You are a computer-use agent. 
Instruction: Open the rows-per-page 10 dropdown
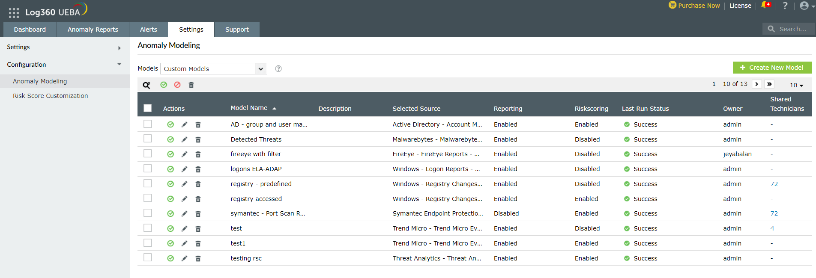796,85
